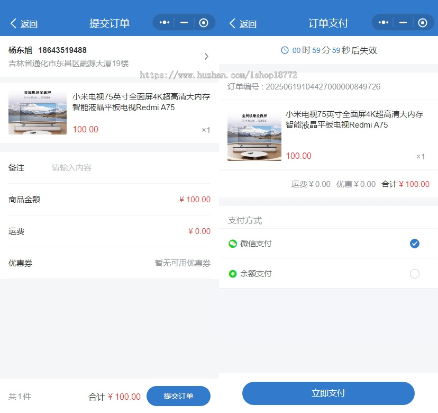438x413 pixels.
Task: Click quantity ×1 on 订单支付 page
Action: (x=421, y=156)
